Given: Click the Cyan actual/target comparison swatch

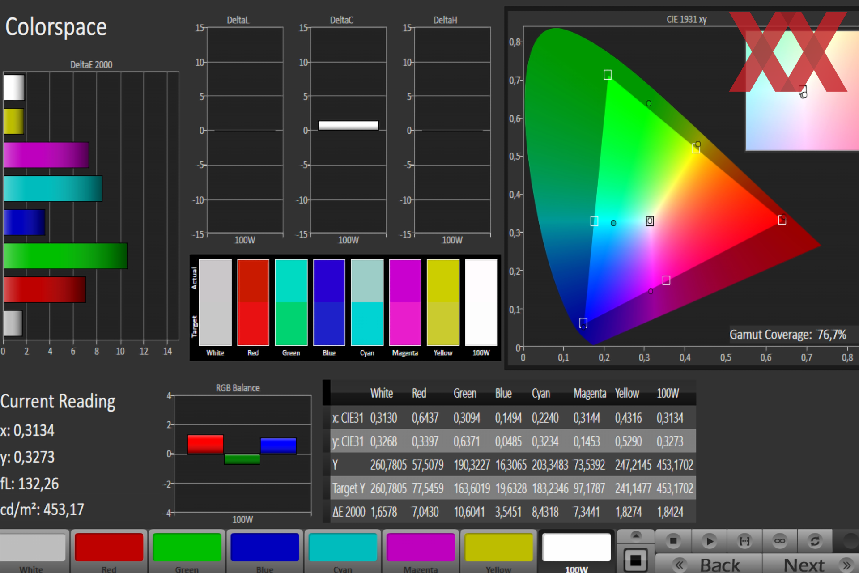Looking at the screenshot, I should (367, 302).
